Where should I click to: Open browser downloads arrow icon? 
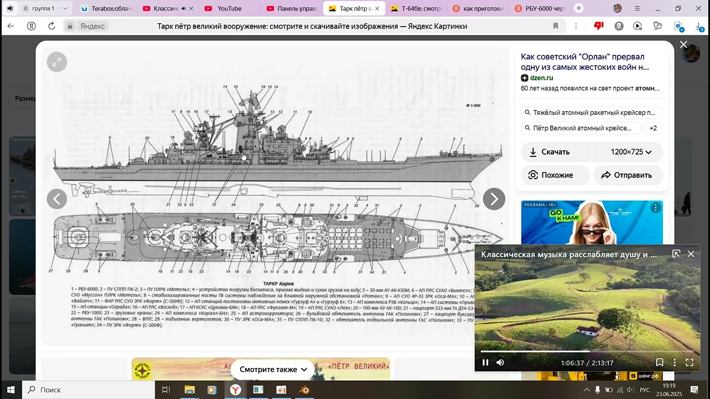point(699,26)
